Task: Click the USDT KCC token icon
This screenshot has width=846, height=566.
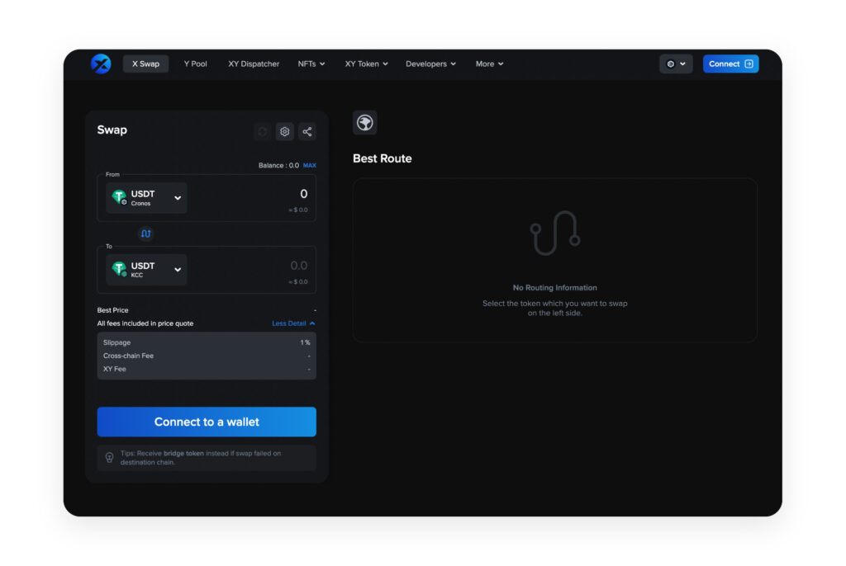Action: (119, 268)
